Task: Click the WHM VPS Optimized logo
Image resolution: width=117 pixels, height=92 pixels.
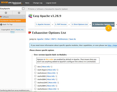Action: (x=12, y=3)
